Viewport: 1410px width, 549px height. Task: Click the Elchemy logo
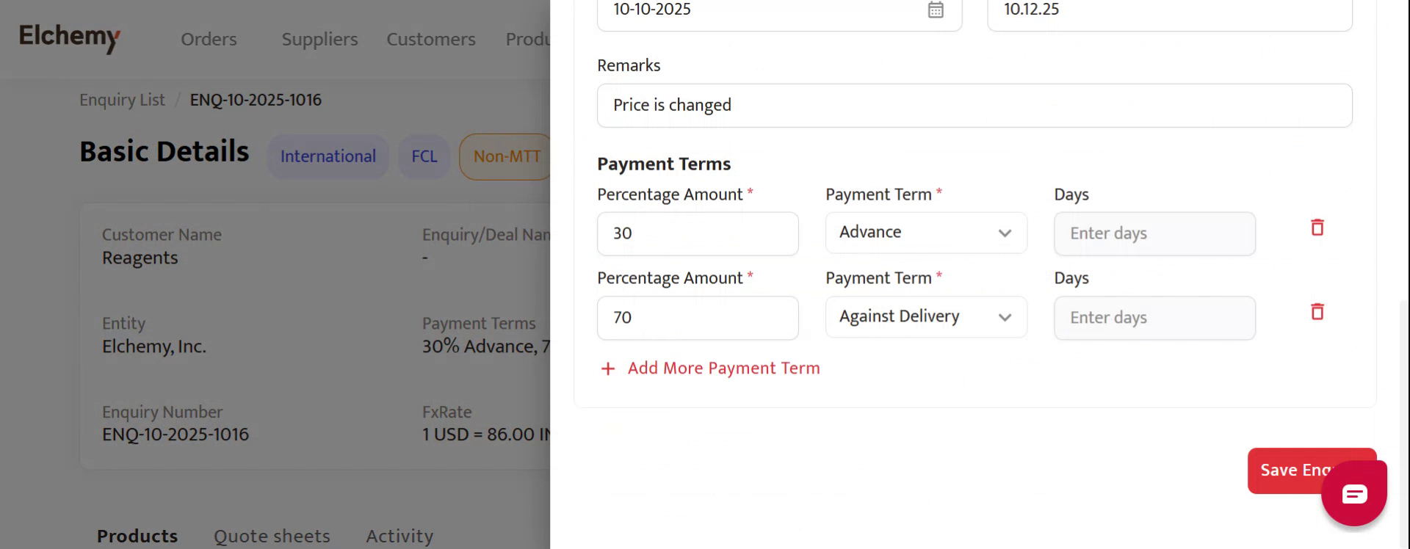coord(70,37)
